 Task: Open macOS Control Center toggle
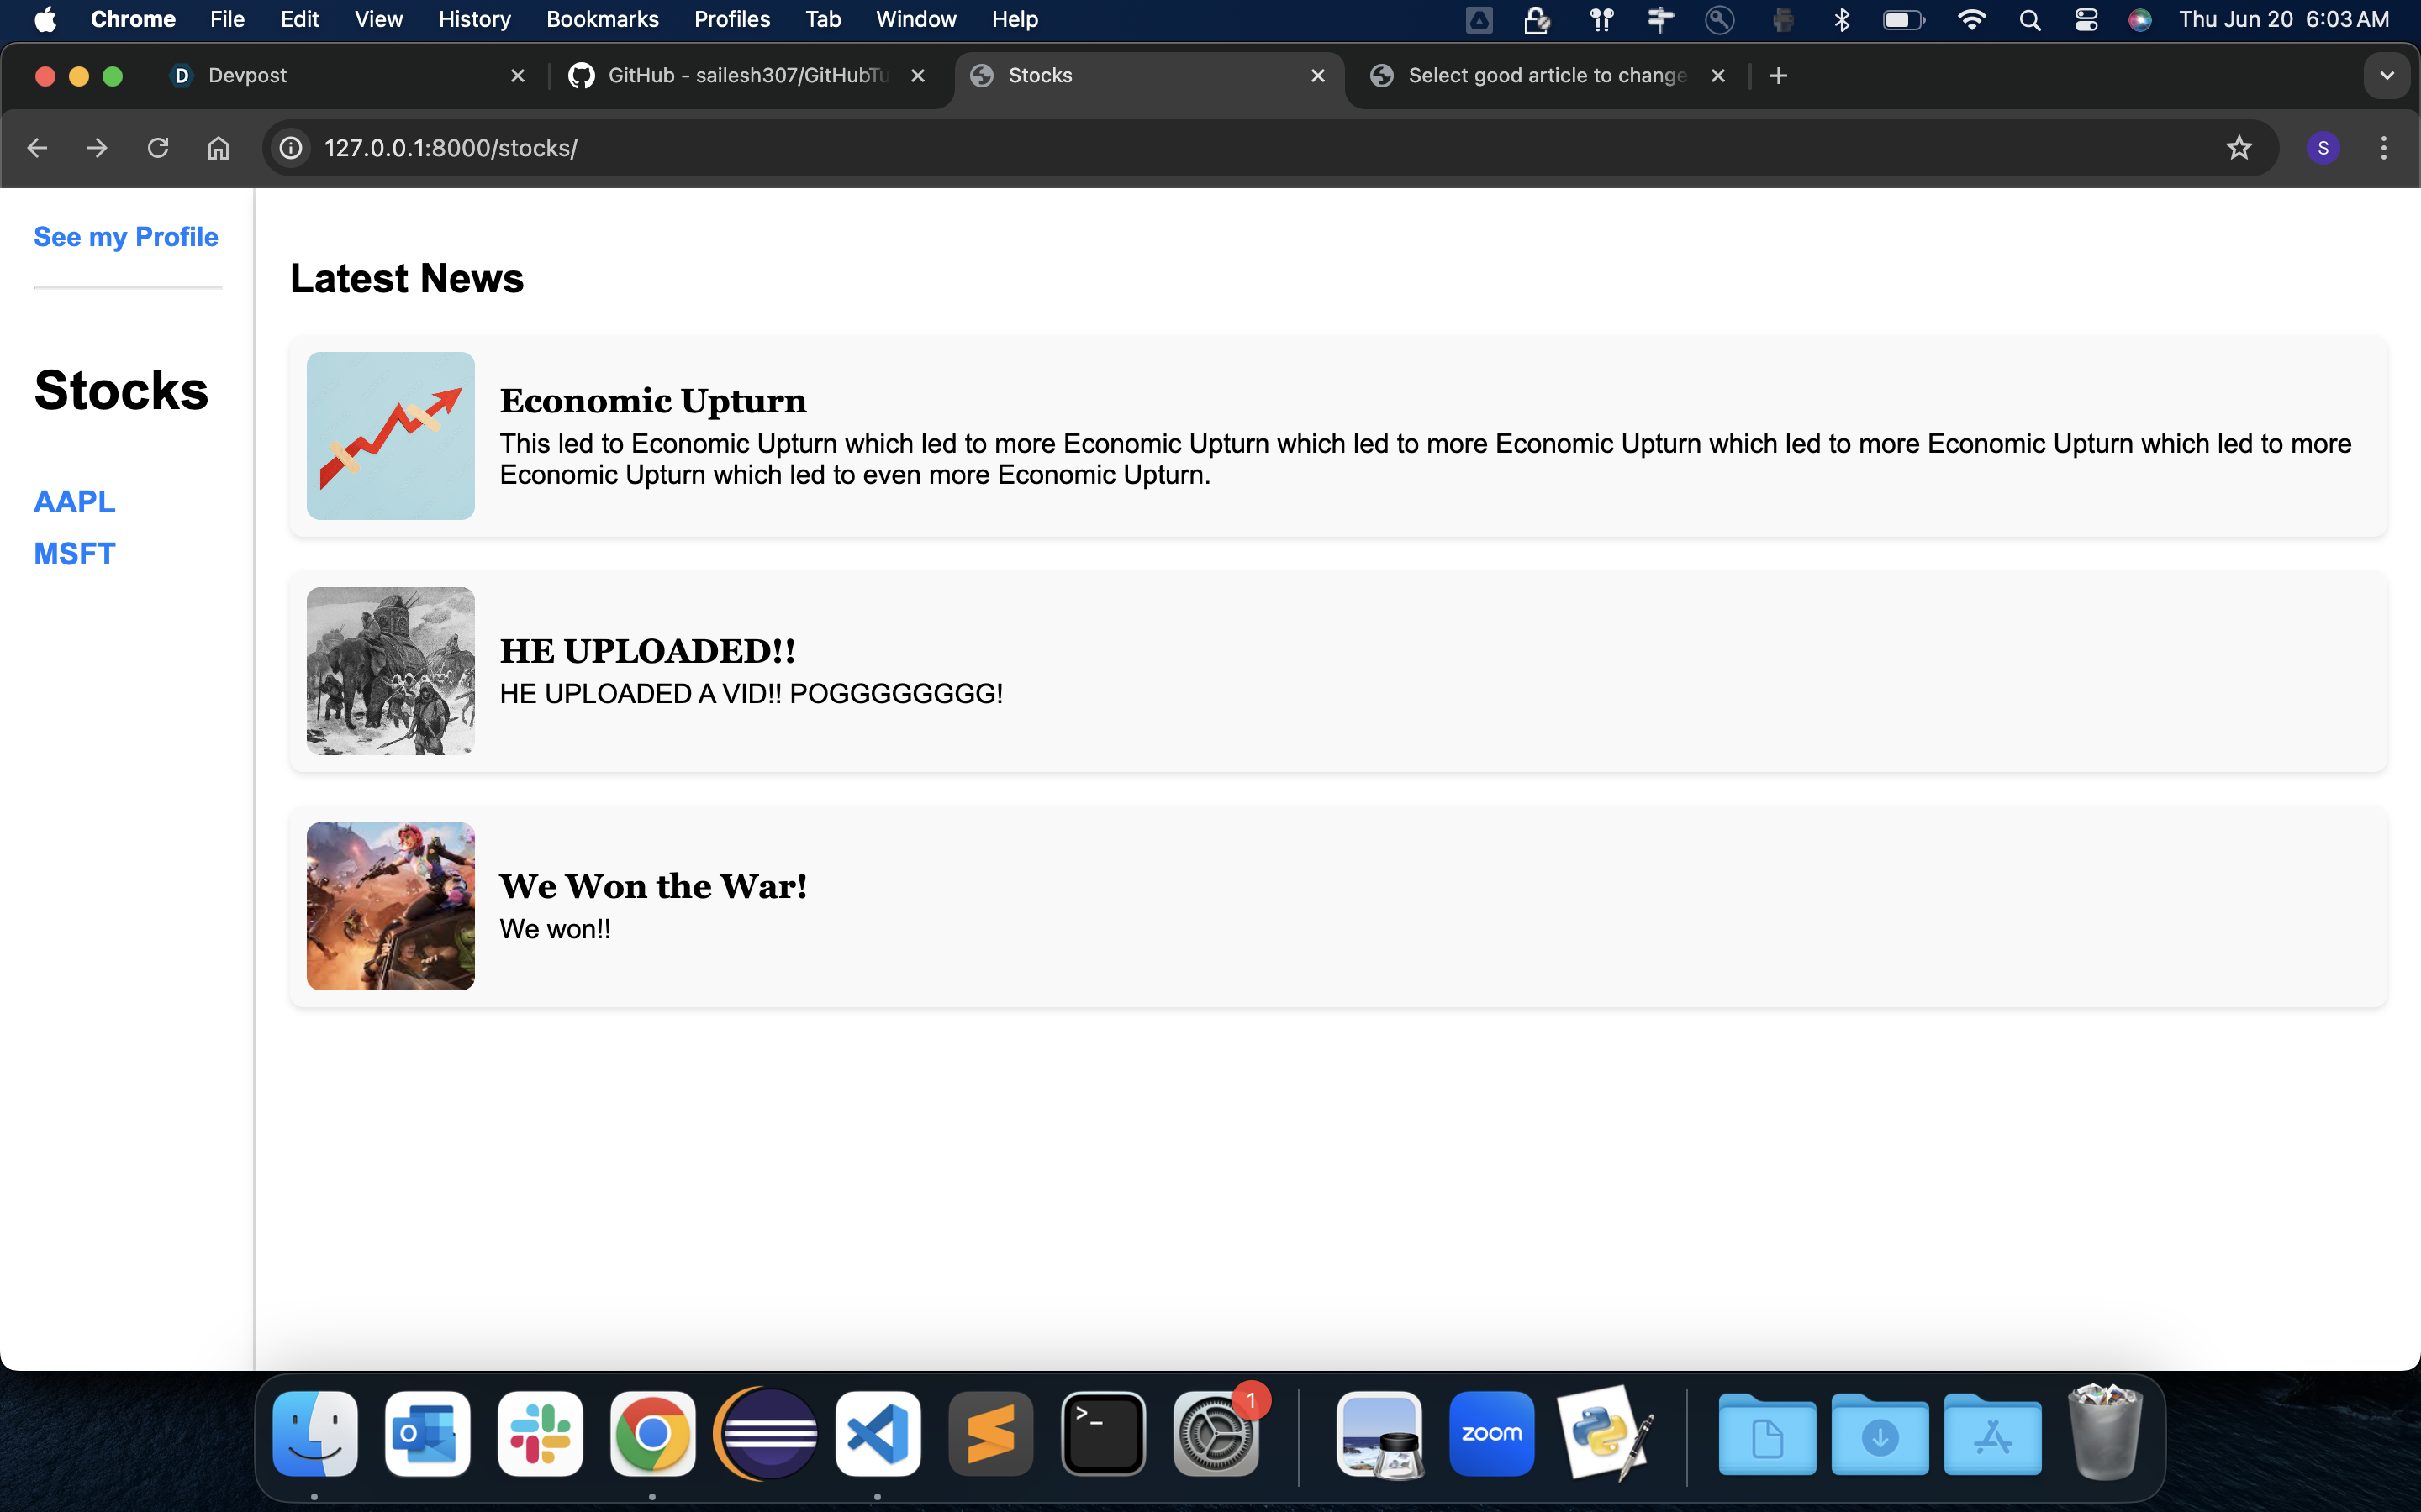coord(2085,19)
